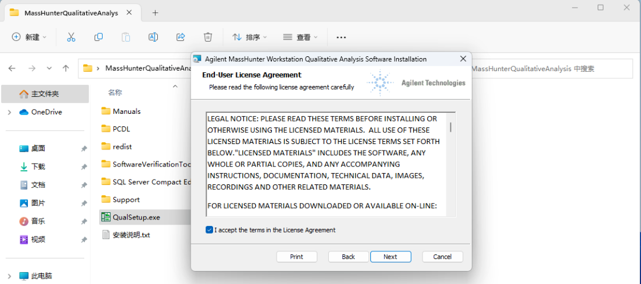Click the Explorer search box
This screenshot has height=284, width=641.
pos(553,69)
